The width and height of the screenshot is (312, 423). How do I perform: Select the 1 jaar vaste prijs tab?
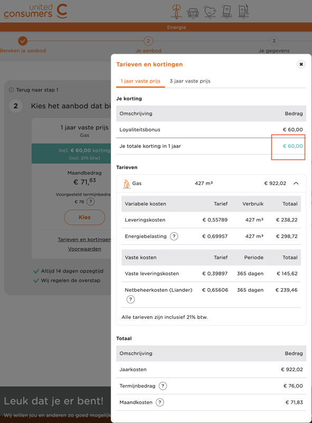[140, 81]
